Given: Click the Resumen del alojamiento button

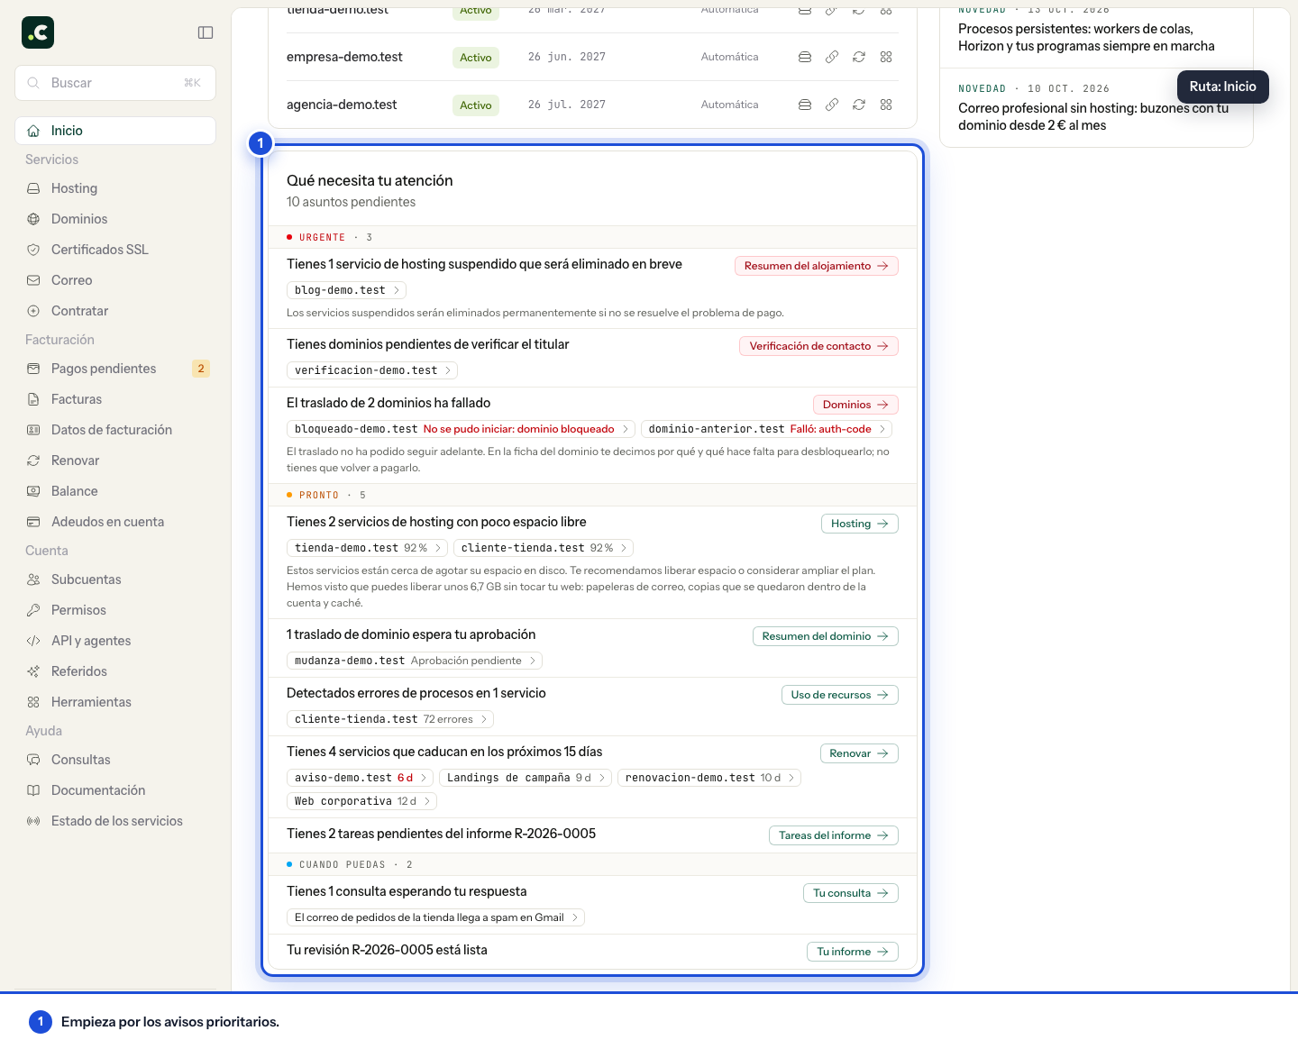Looking at the screenshot, I should pos(817,266).
